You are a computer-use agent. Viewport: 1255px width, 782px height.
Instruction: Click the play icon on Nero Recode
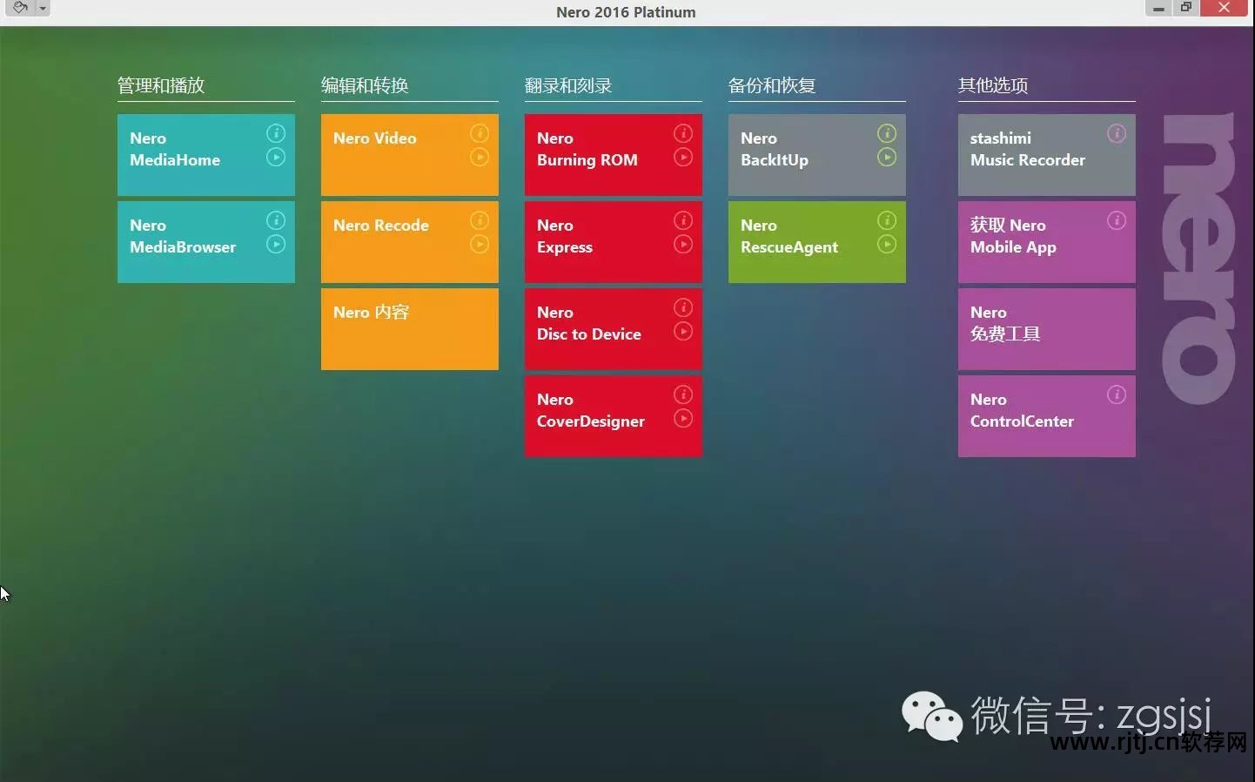[x=480, y=245]
